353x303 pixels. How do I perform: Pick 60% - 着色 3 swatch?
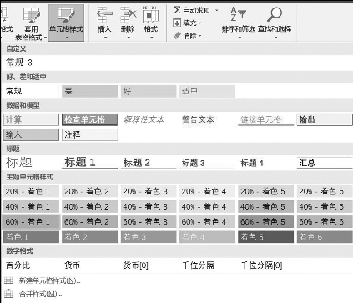click(x=149, y=222)
